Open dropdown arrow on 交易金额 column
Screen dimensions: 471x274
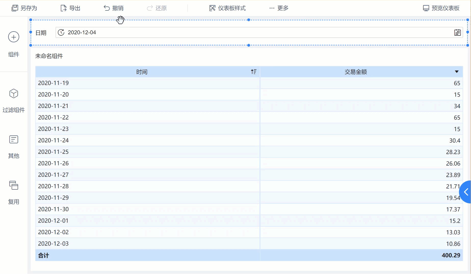click(457, 72)
